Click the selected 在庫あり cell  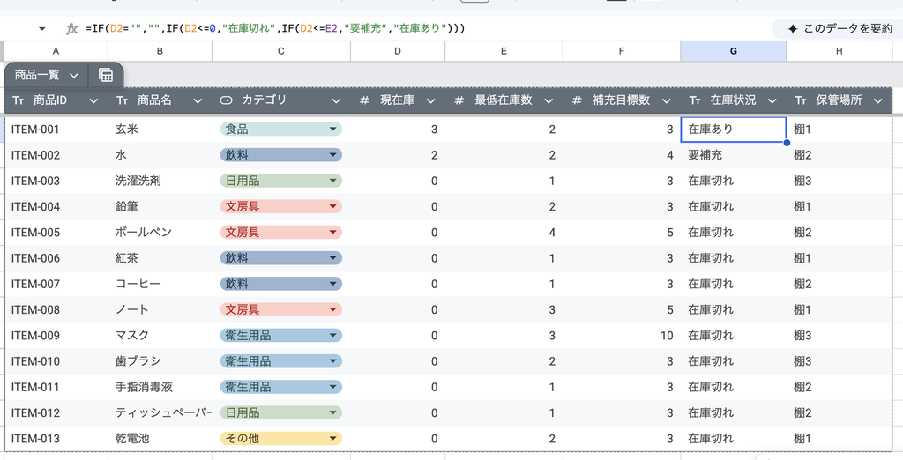(x=733, y=129)
